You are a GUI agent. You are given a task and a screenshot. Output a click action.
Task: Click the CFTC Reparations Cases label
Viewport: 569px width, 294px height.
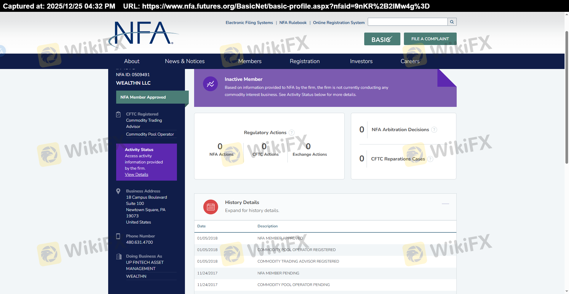click(398, 159)
